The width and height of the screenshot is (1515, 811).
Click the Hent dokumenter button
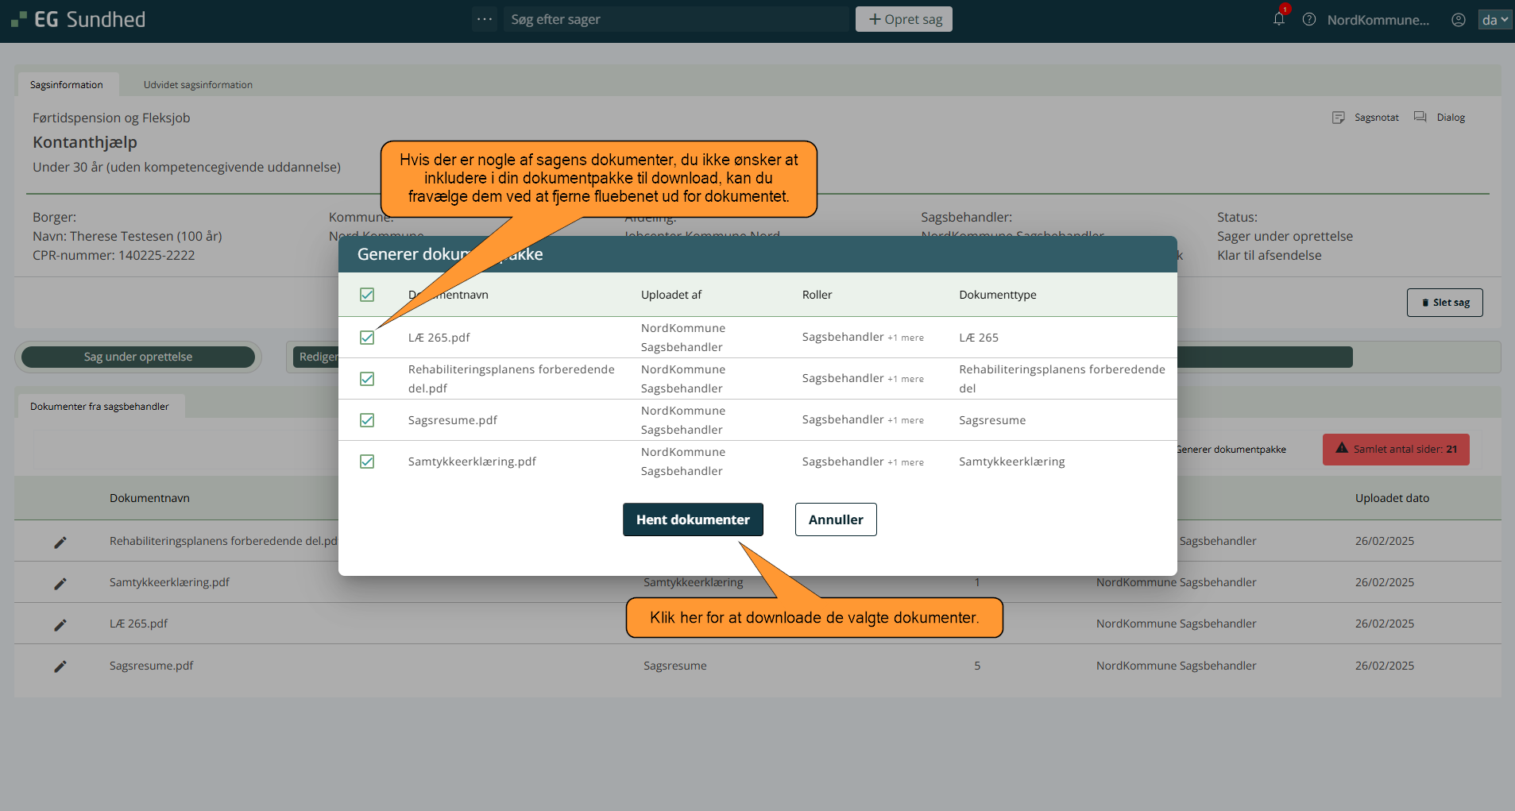click(x=692, y=519)
